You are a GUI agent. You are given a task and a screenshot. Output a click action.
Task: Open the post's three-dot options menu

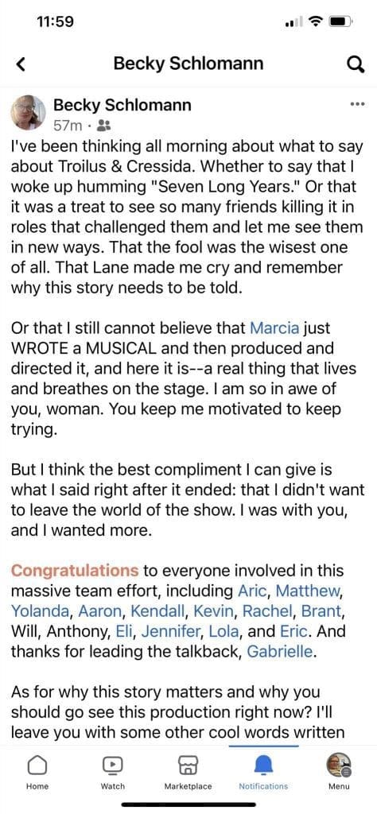point(357,104)
